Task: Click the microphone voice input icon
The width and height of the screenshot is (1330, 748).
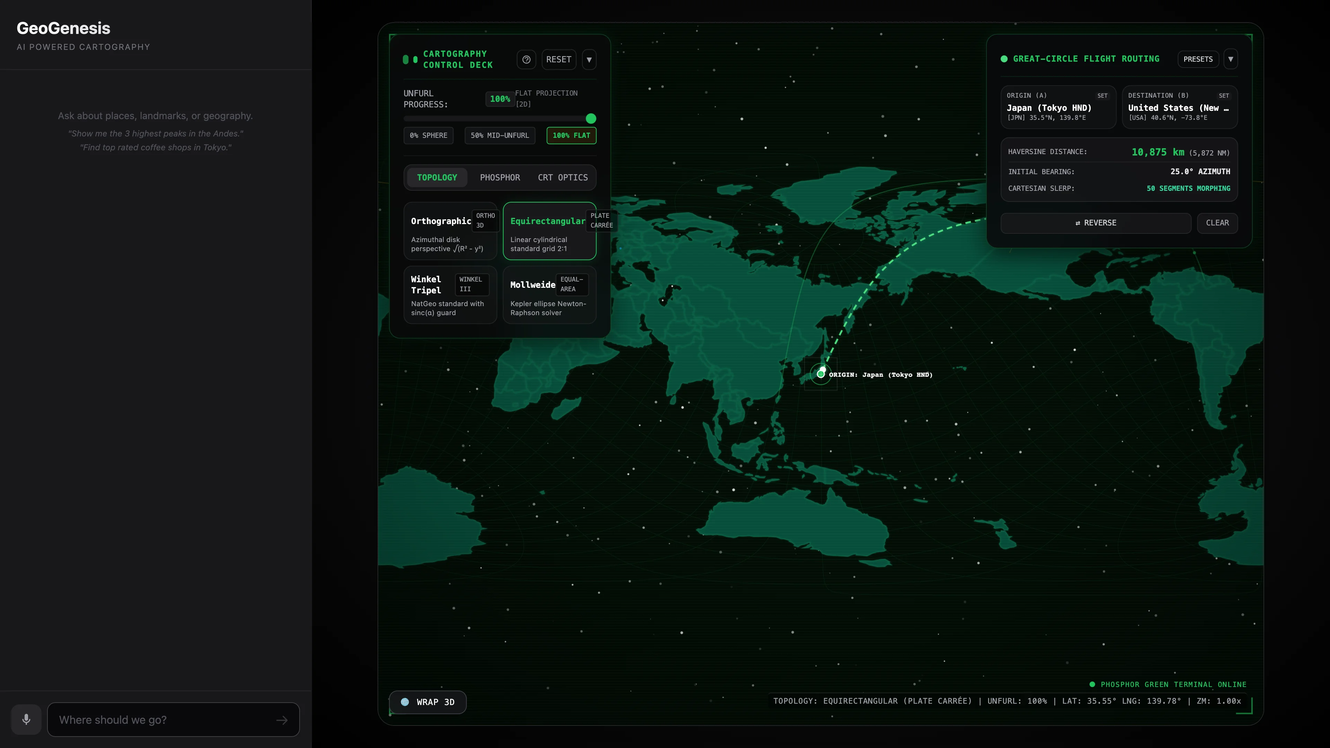Action: tap(26, 719)
